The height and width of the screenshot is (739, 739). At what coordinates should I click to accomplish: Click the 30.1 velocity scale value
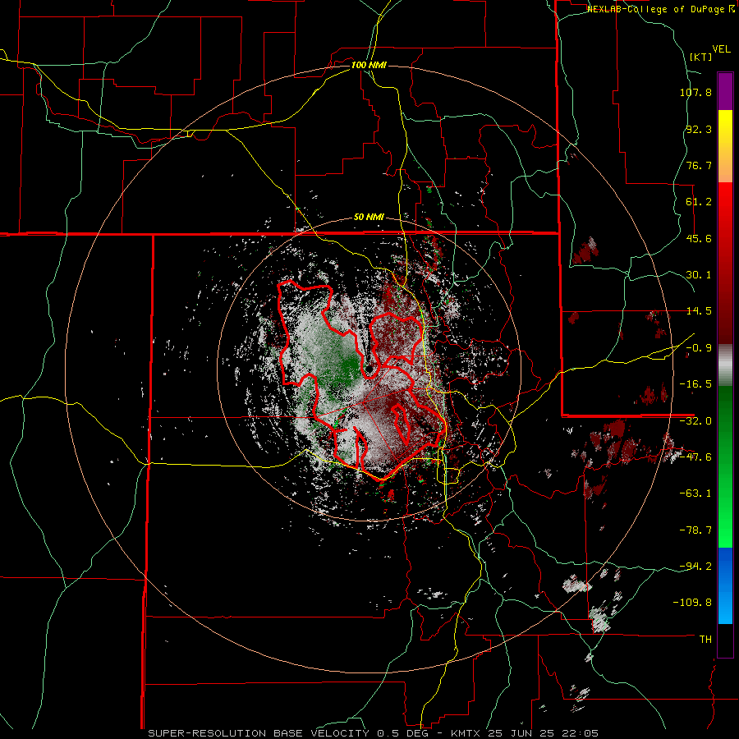[699, 275]
